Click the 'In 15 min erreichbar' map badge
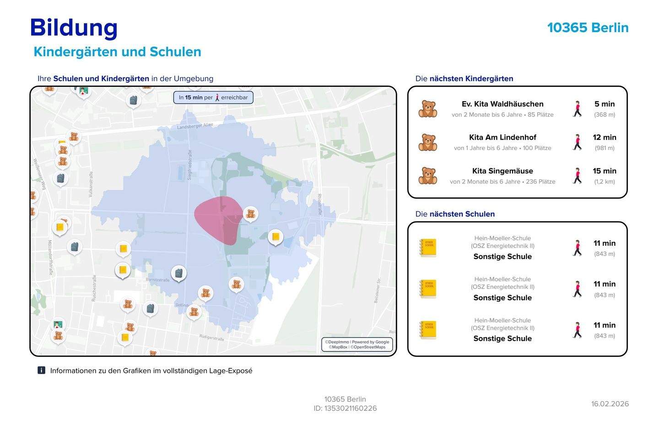659x431 pixels. tap(213, 97)
